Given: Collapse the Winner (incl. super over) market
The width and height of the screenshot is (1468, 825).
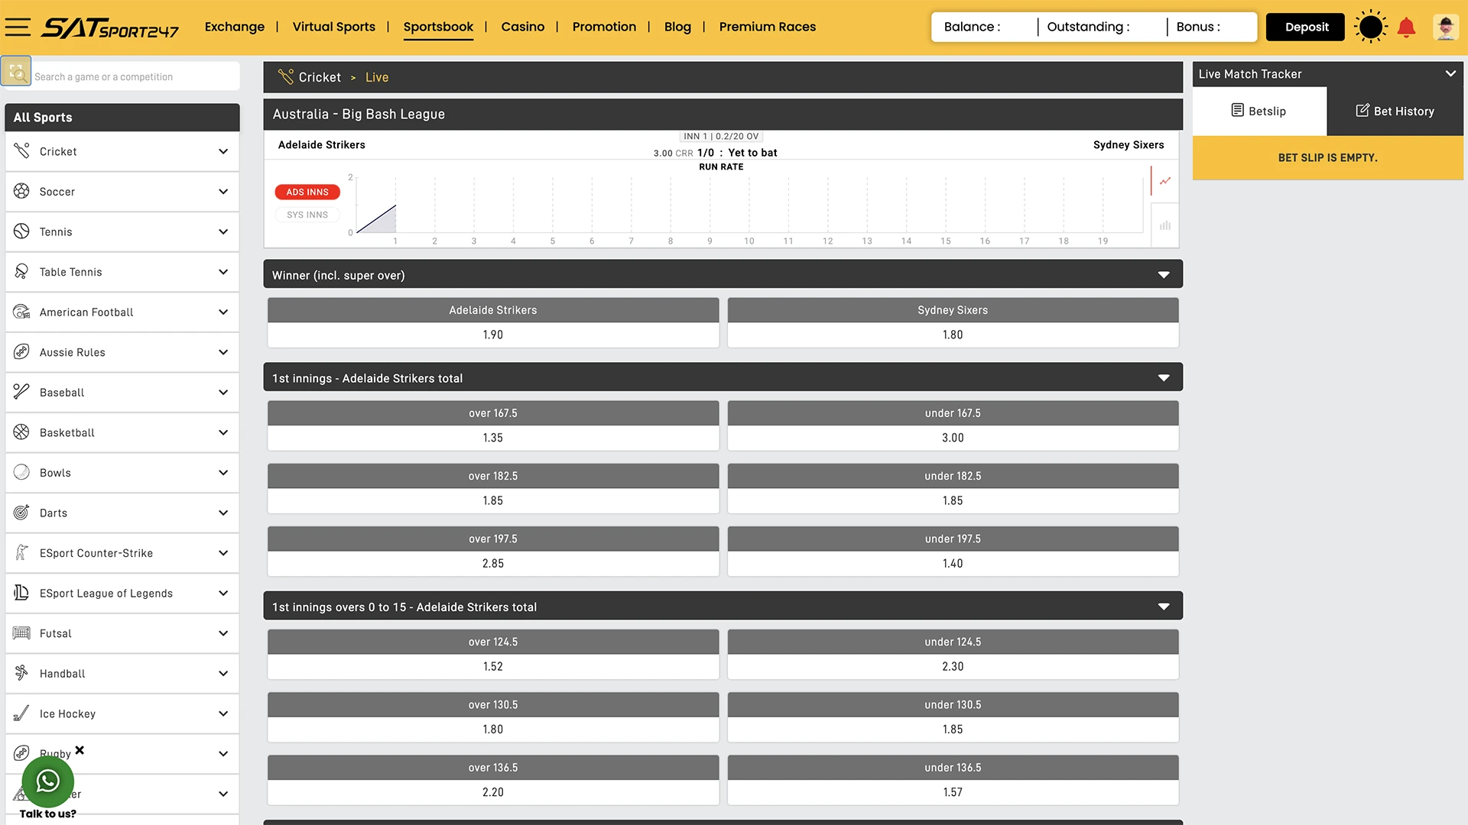Looking at the screenshot, I should tap(1164, 275).
